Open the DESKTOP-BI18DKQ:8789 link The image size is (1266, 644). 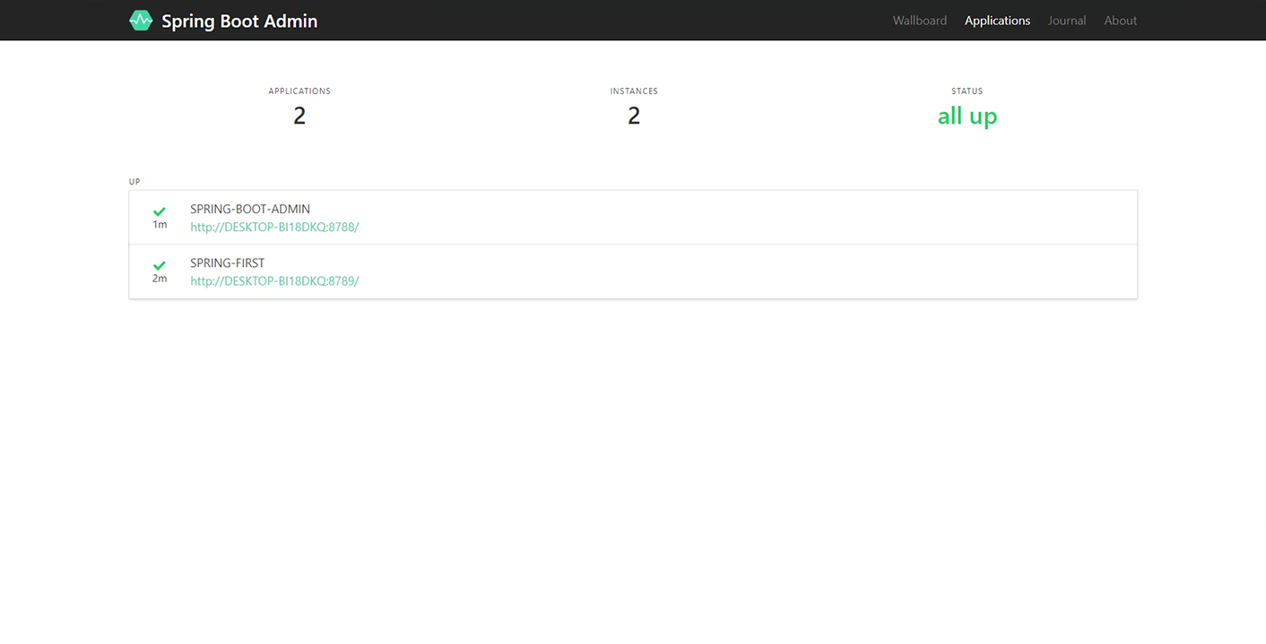coord(274,281)
